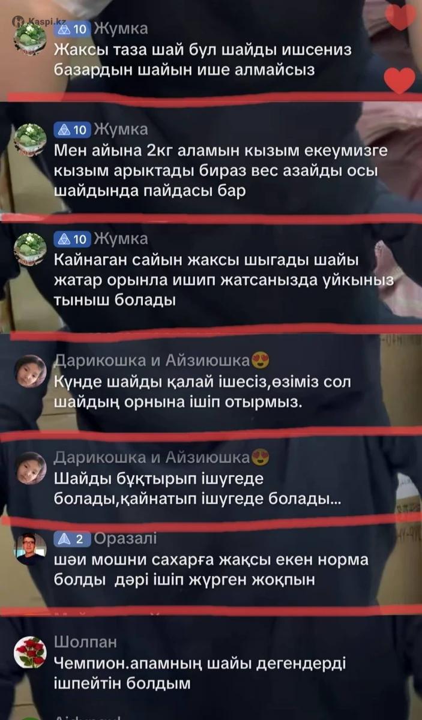Tap heart-eyes emoji in second Дарикошка comment
Image resolution: width=422 pixels, height=720 pixels.
pyautogui.click(x=259, y=458)
